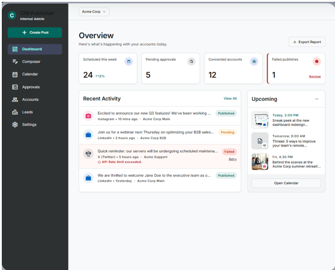
Task: Click the Open Calendar button
Action: click(x=286, y=183)
